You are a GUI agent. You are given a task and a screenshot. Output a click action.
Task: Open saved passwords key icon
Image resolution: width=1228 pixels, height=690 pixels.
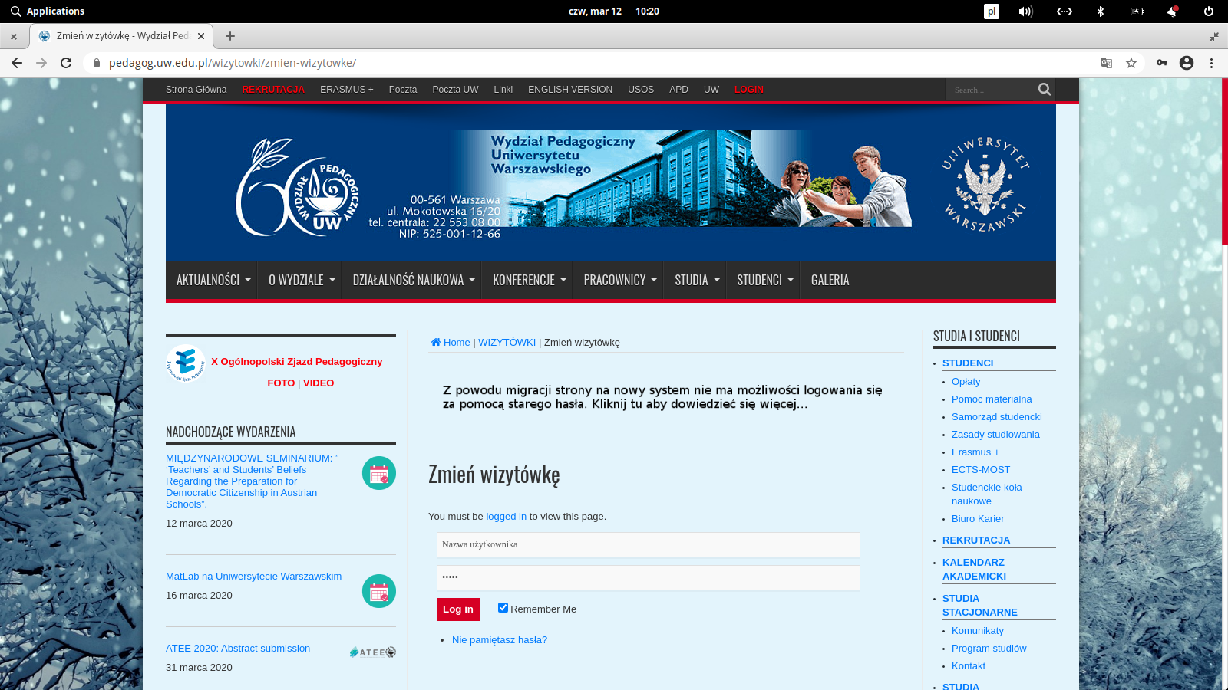point(1162,63)
